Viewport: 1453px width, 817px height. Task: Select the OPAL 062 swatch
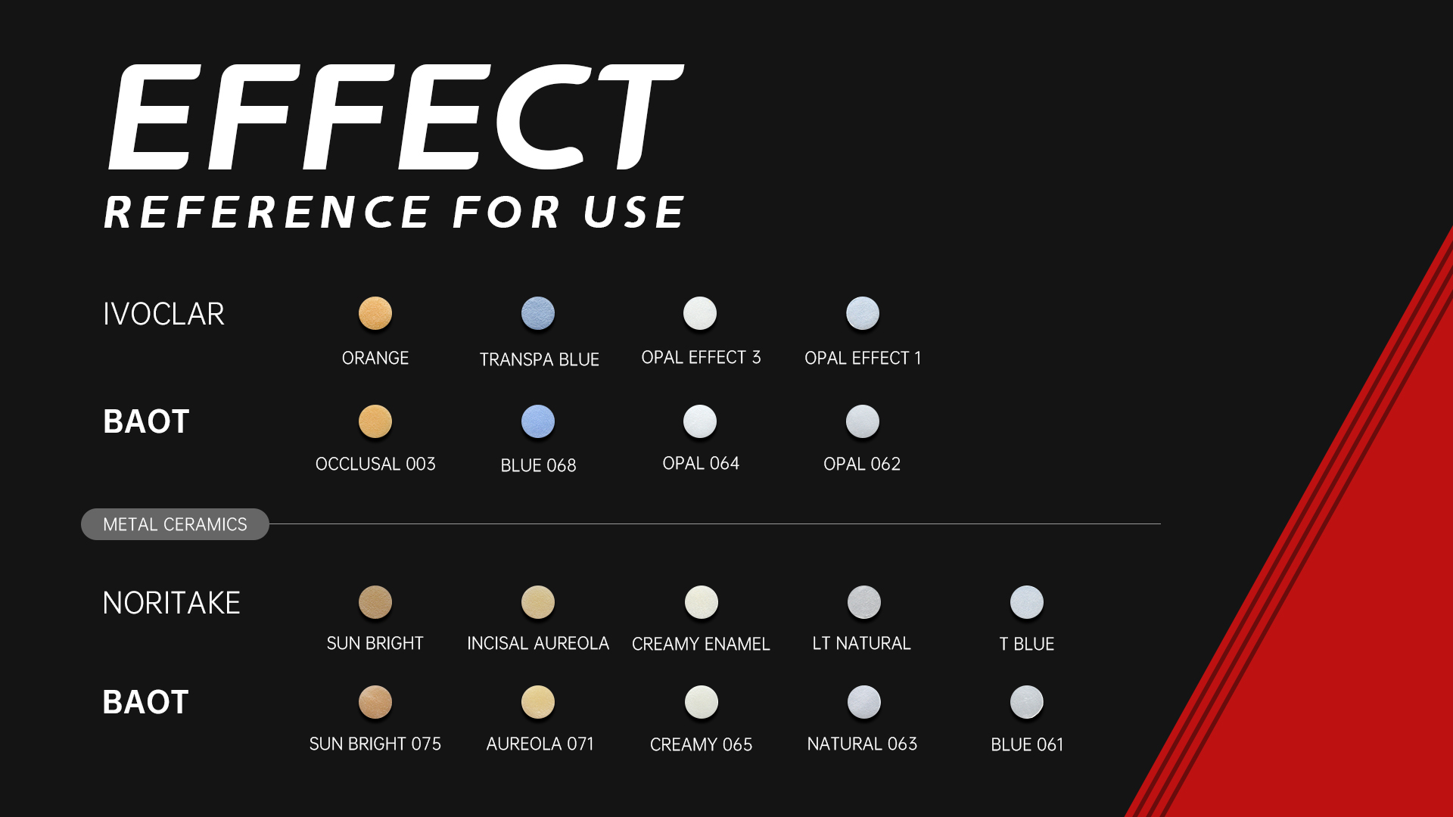863,421
